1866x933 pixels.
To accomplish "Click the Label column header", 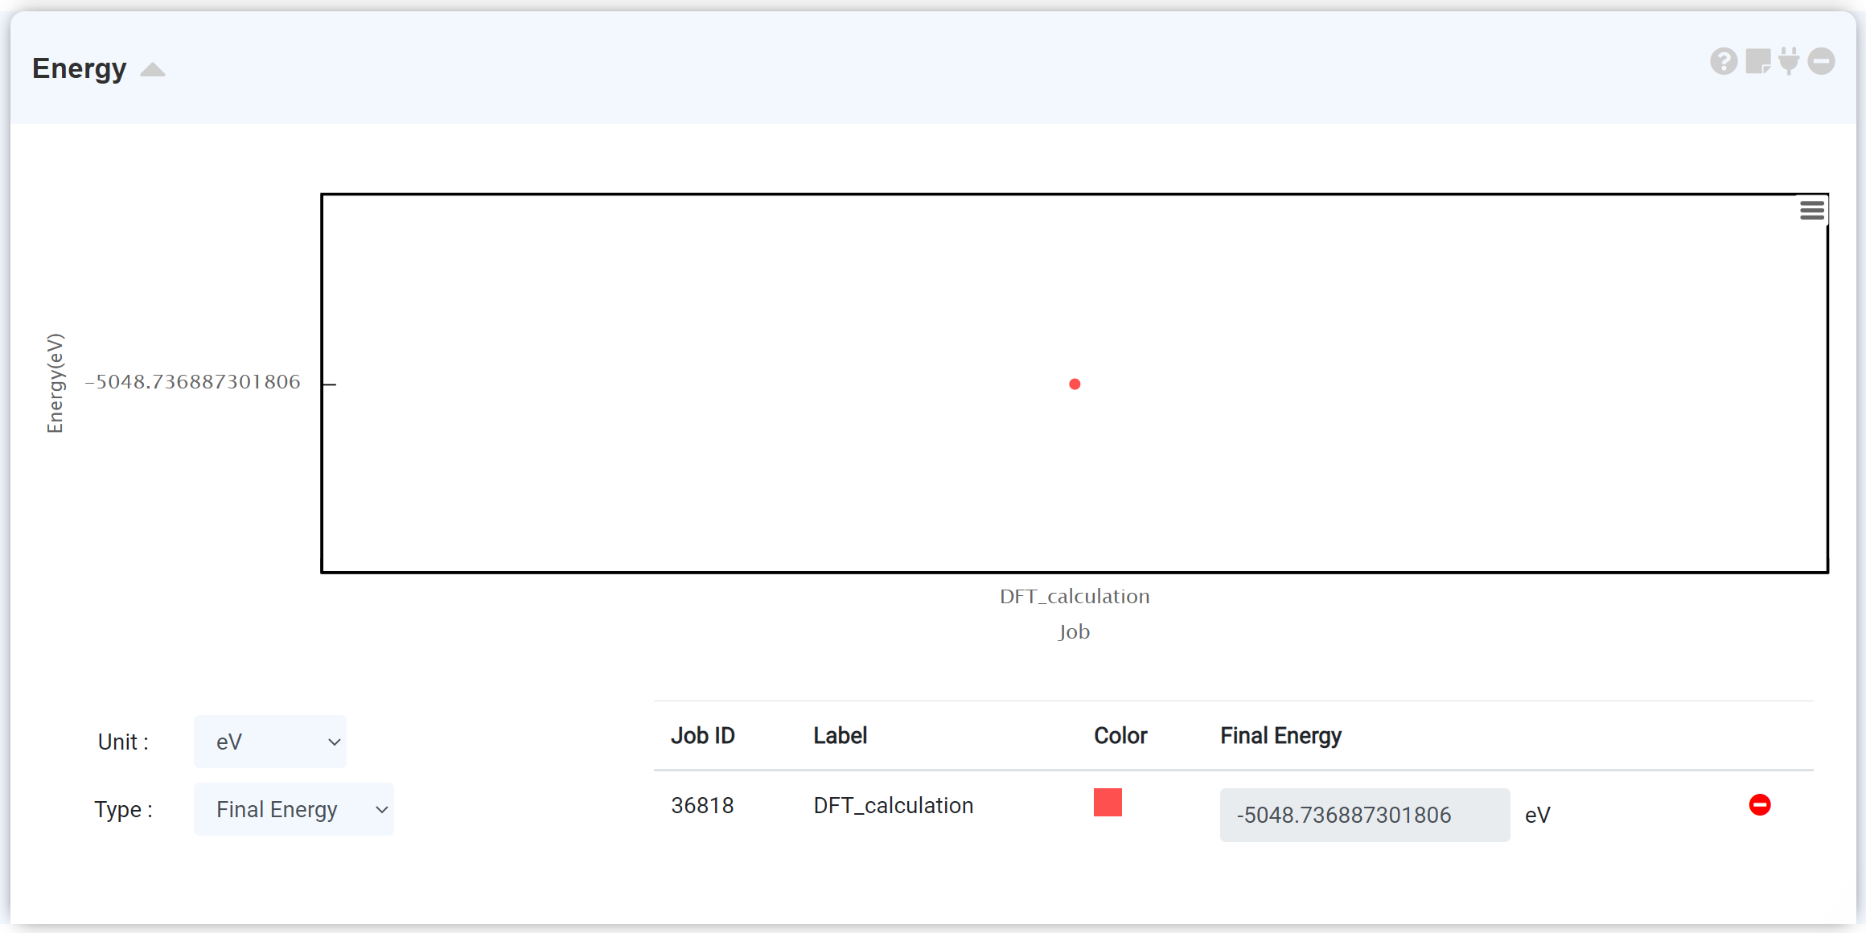I will [x=840, y=736].
